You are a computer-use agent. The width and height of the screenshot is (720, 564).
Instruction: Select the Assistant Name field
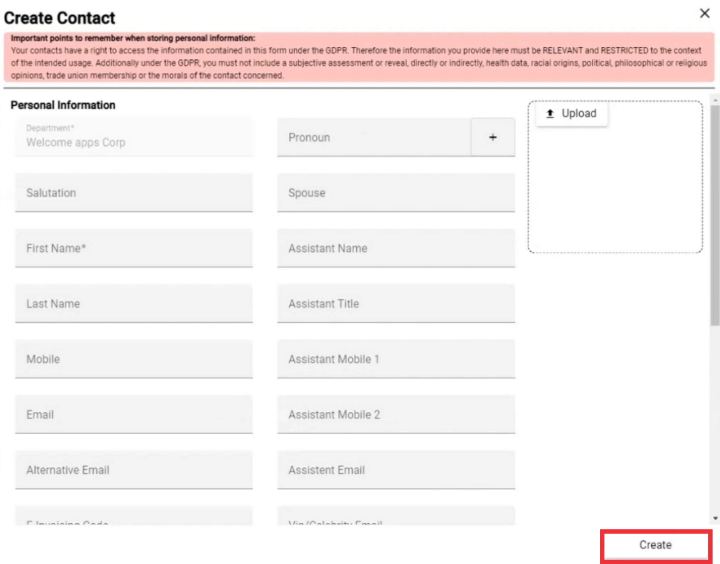(396, 248)
